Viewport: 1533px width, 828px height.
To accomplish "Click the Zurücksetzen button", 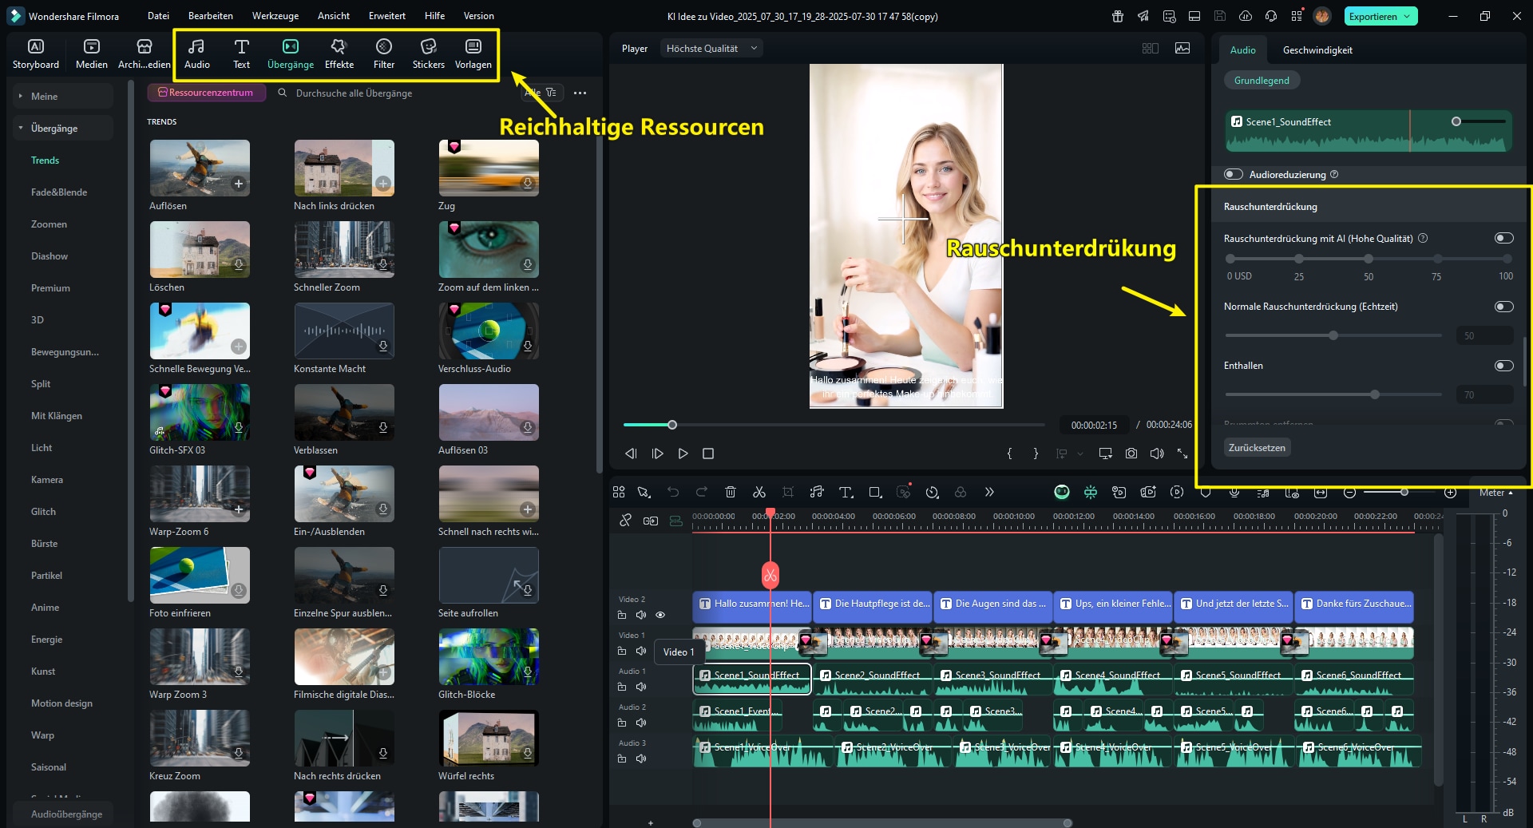I will pos(1257,447).
